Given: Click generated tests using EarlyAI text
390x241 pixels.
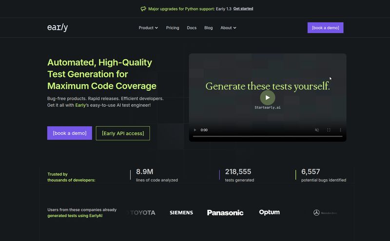Looking at the screenshot, I should click(75, 216).
